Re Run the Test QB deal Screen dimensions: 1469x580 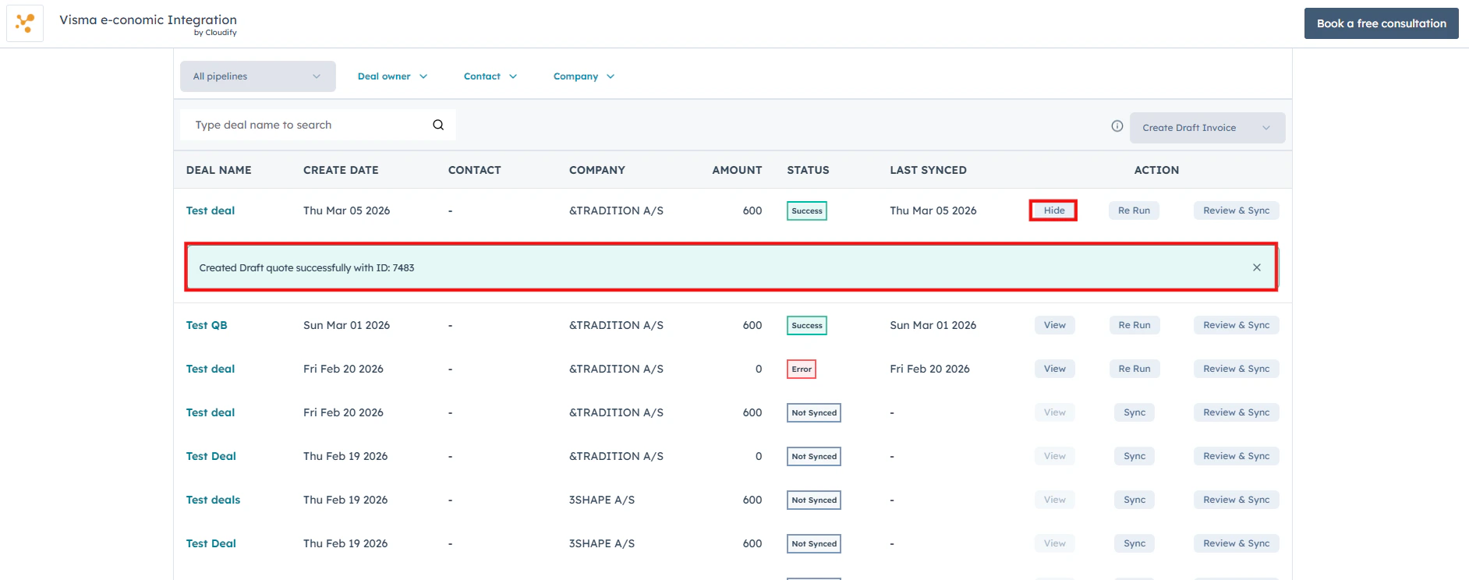click(x=1134, y=325)
